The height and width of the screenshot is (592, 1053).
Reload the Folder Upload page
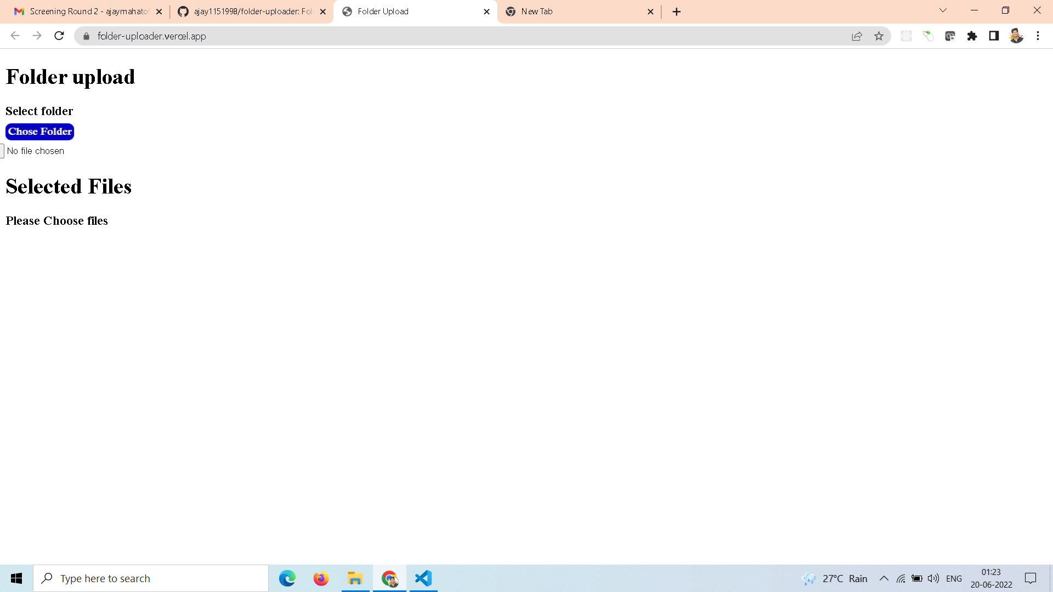59,36
